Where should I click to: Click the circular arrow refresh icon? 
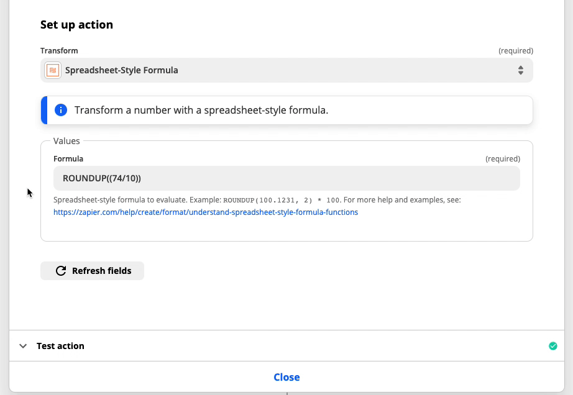[61, 271]
